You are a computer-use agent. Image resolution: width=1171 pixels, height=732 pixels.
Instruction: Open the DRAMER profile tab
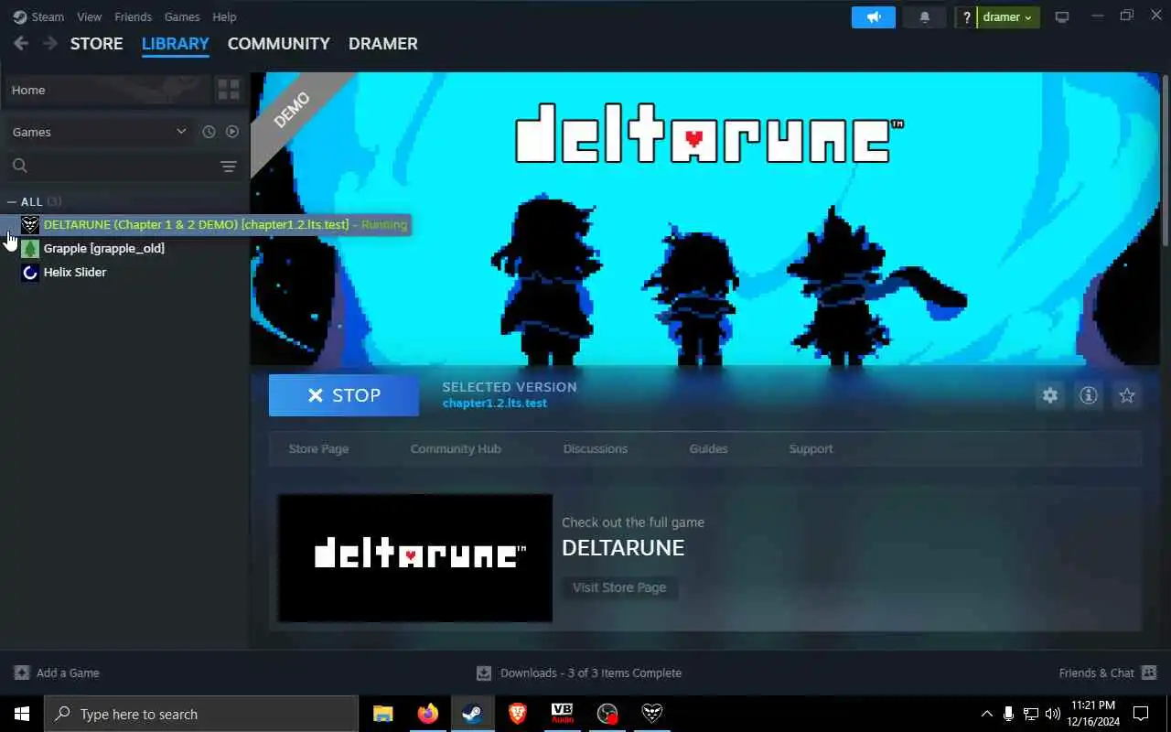point(382,43)
